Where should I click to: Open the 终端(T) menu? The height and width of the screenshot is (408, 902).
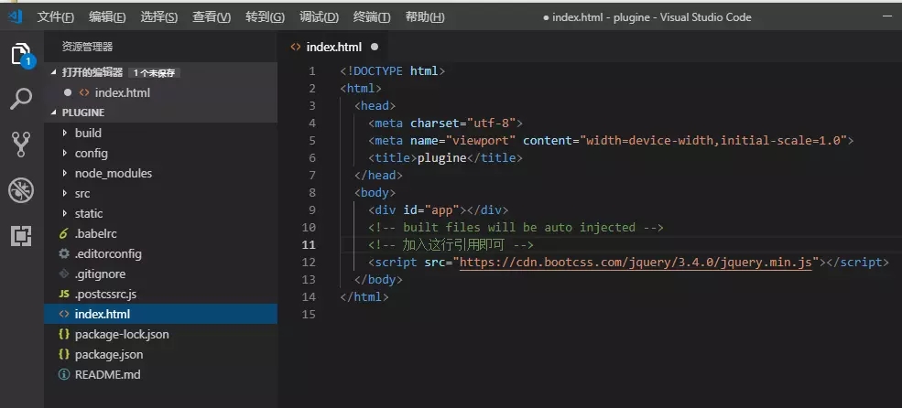372,17
